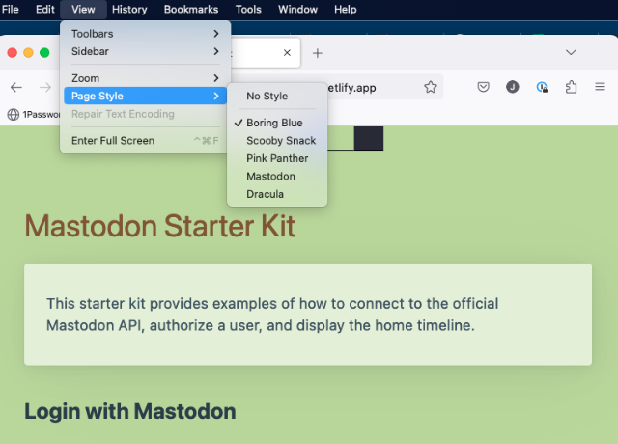Open the Edit menu
Image resolution: width=618 pixels, height=444 pixels.
(45, 10)
